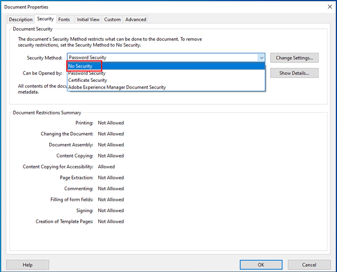This screenshot has width=337, height=272.
Task: Click the Printing Not Allowed value
Action: coord(111,123)
